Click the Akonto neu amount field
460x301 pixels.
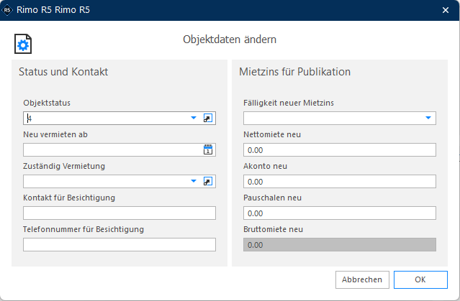click(340, 181)
